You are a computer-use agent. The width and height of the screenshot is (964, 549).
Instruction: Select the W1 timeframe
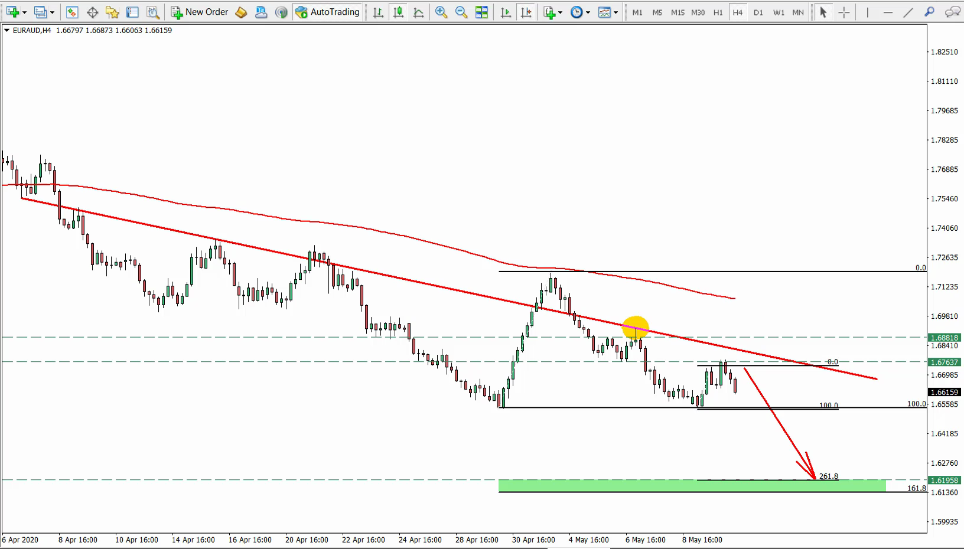779,12
